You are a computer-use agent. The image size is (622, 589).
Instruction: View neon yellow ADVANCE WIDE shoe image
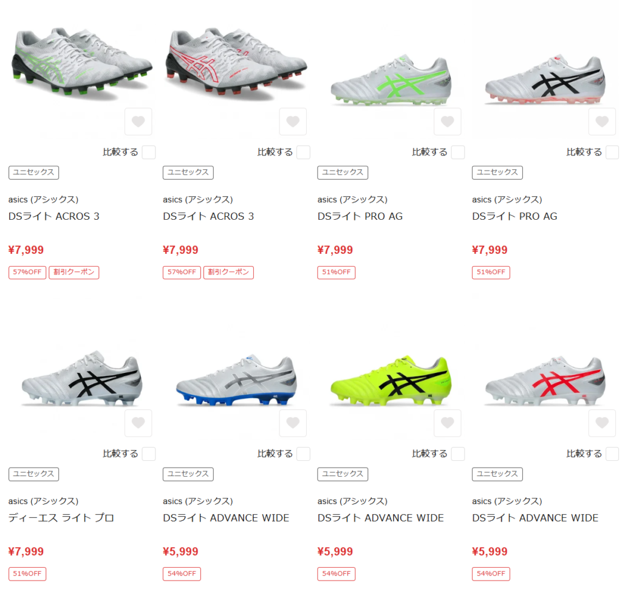(x=391, y=380)
